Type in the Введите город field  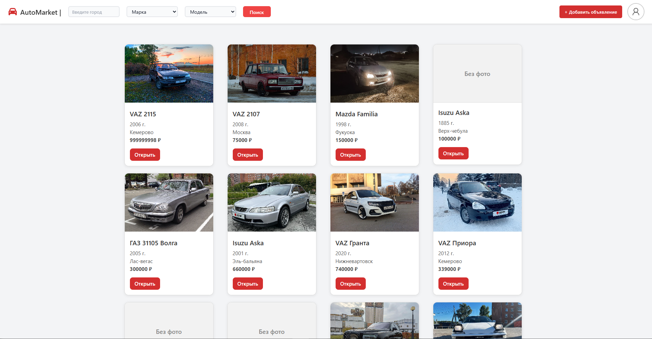coord(94,12)
